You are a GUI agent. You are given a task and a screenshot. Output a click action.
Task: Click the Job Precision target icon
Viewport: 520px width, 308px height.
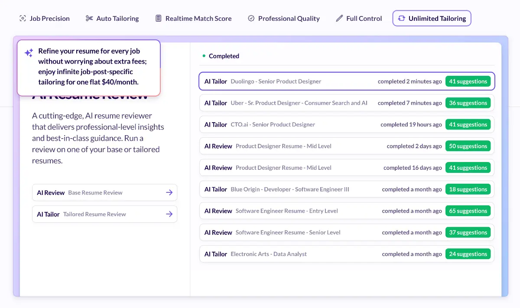tap(23, 18)
